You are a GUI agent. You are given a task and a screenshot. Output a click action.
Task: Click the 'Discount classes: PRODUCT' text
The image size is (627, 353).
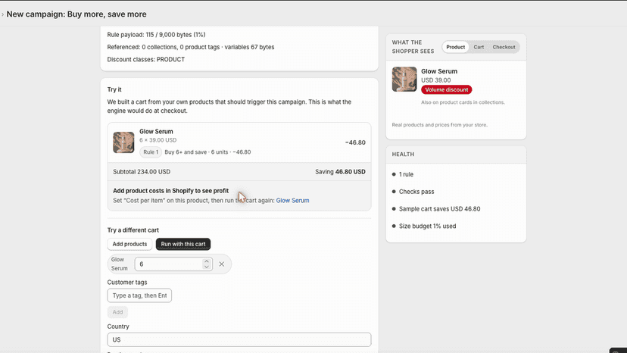tap(146, 59)
